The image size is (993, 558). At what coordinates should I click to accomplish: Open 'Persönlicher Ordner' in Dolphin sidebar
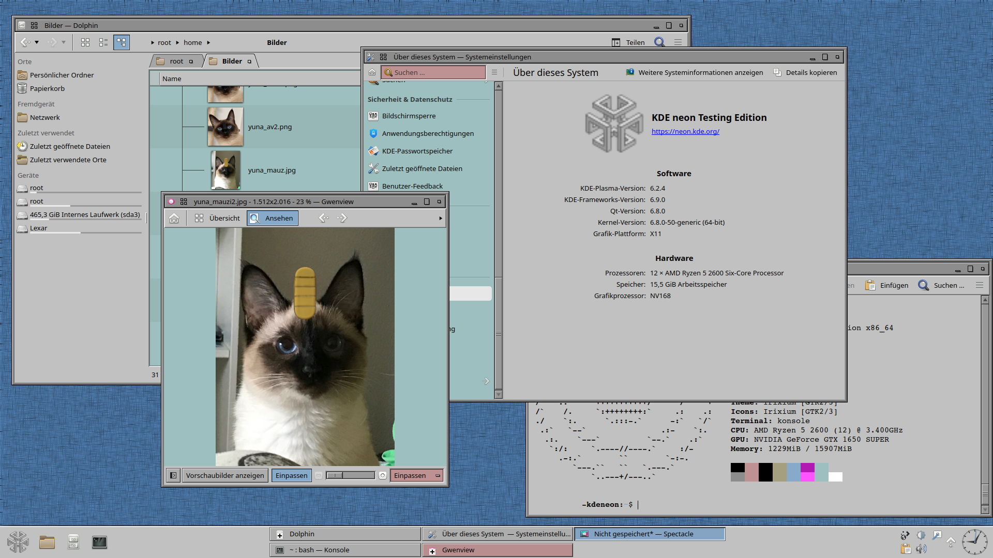tap(55, 75)
